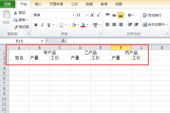Toggle bold formatting
The image size is (170, 113).
coord(36,25)
